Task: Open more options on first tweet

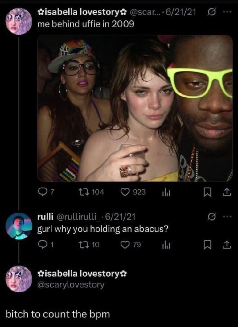Action: click(227, 12)
